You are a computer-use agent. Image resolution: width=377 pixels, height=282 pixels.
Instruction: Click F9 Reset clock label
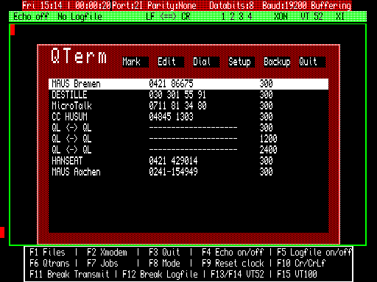pyautogui.click(x=233, y=264)
